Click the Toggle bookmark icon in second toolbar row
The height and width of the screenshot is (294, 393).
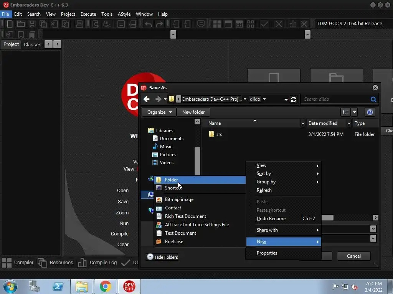coord(21,34)
